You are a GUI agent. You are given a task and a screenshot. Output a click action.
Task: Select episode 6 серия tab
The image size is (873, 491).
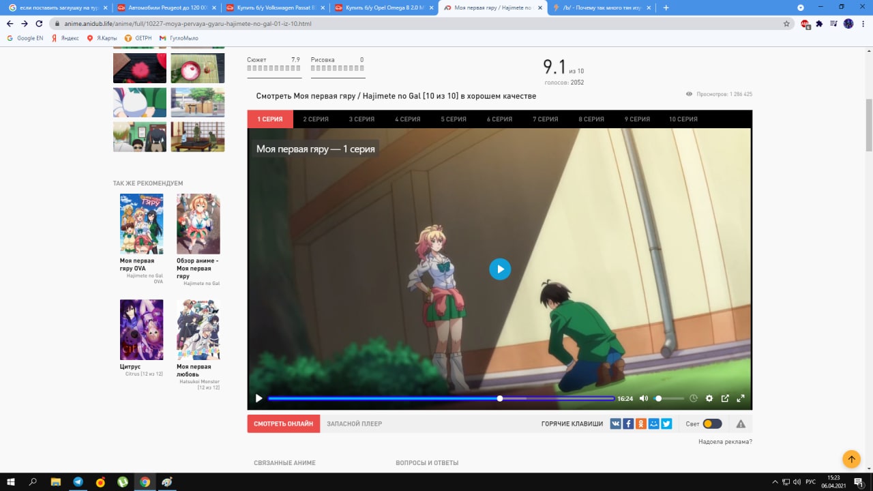(499, 119)
